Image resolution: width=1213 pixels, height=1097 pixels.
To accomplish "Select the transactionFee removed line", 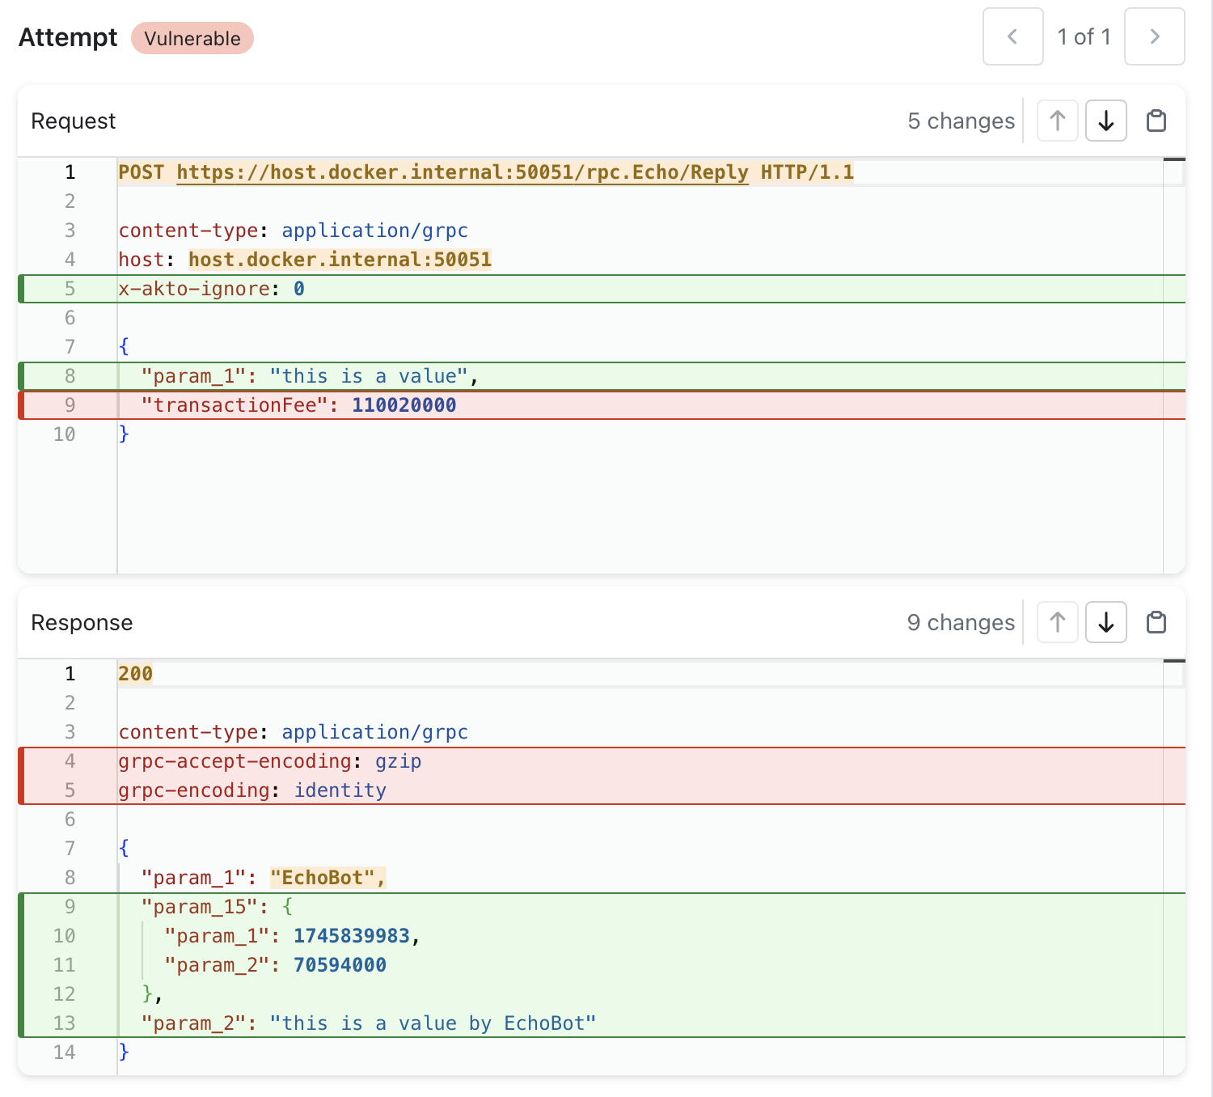I will [x=298, y=405].
